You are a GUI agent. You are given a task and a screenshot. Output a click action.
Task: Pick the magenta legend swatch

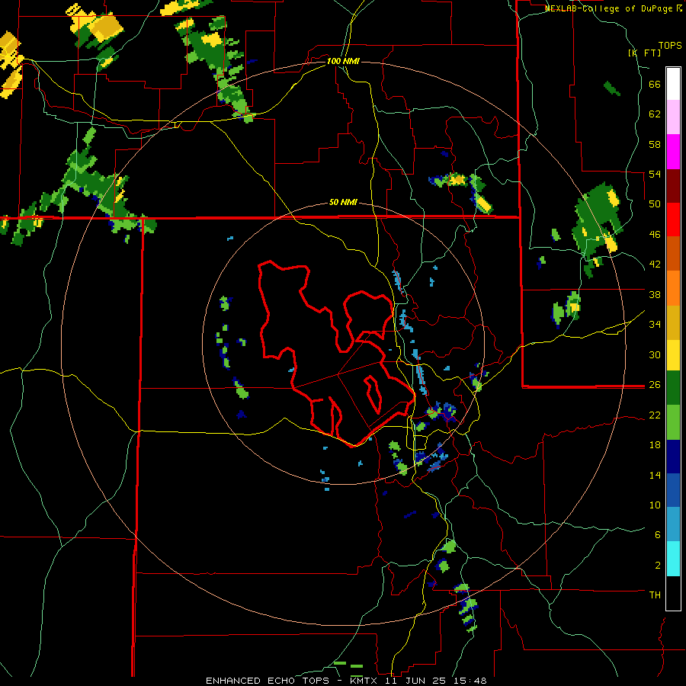click(x=673, y=152)
